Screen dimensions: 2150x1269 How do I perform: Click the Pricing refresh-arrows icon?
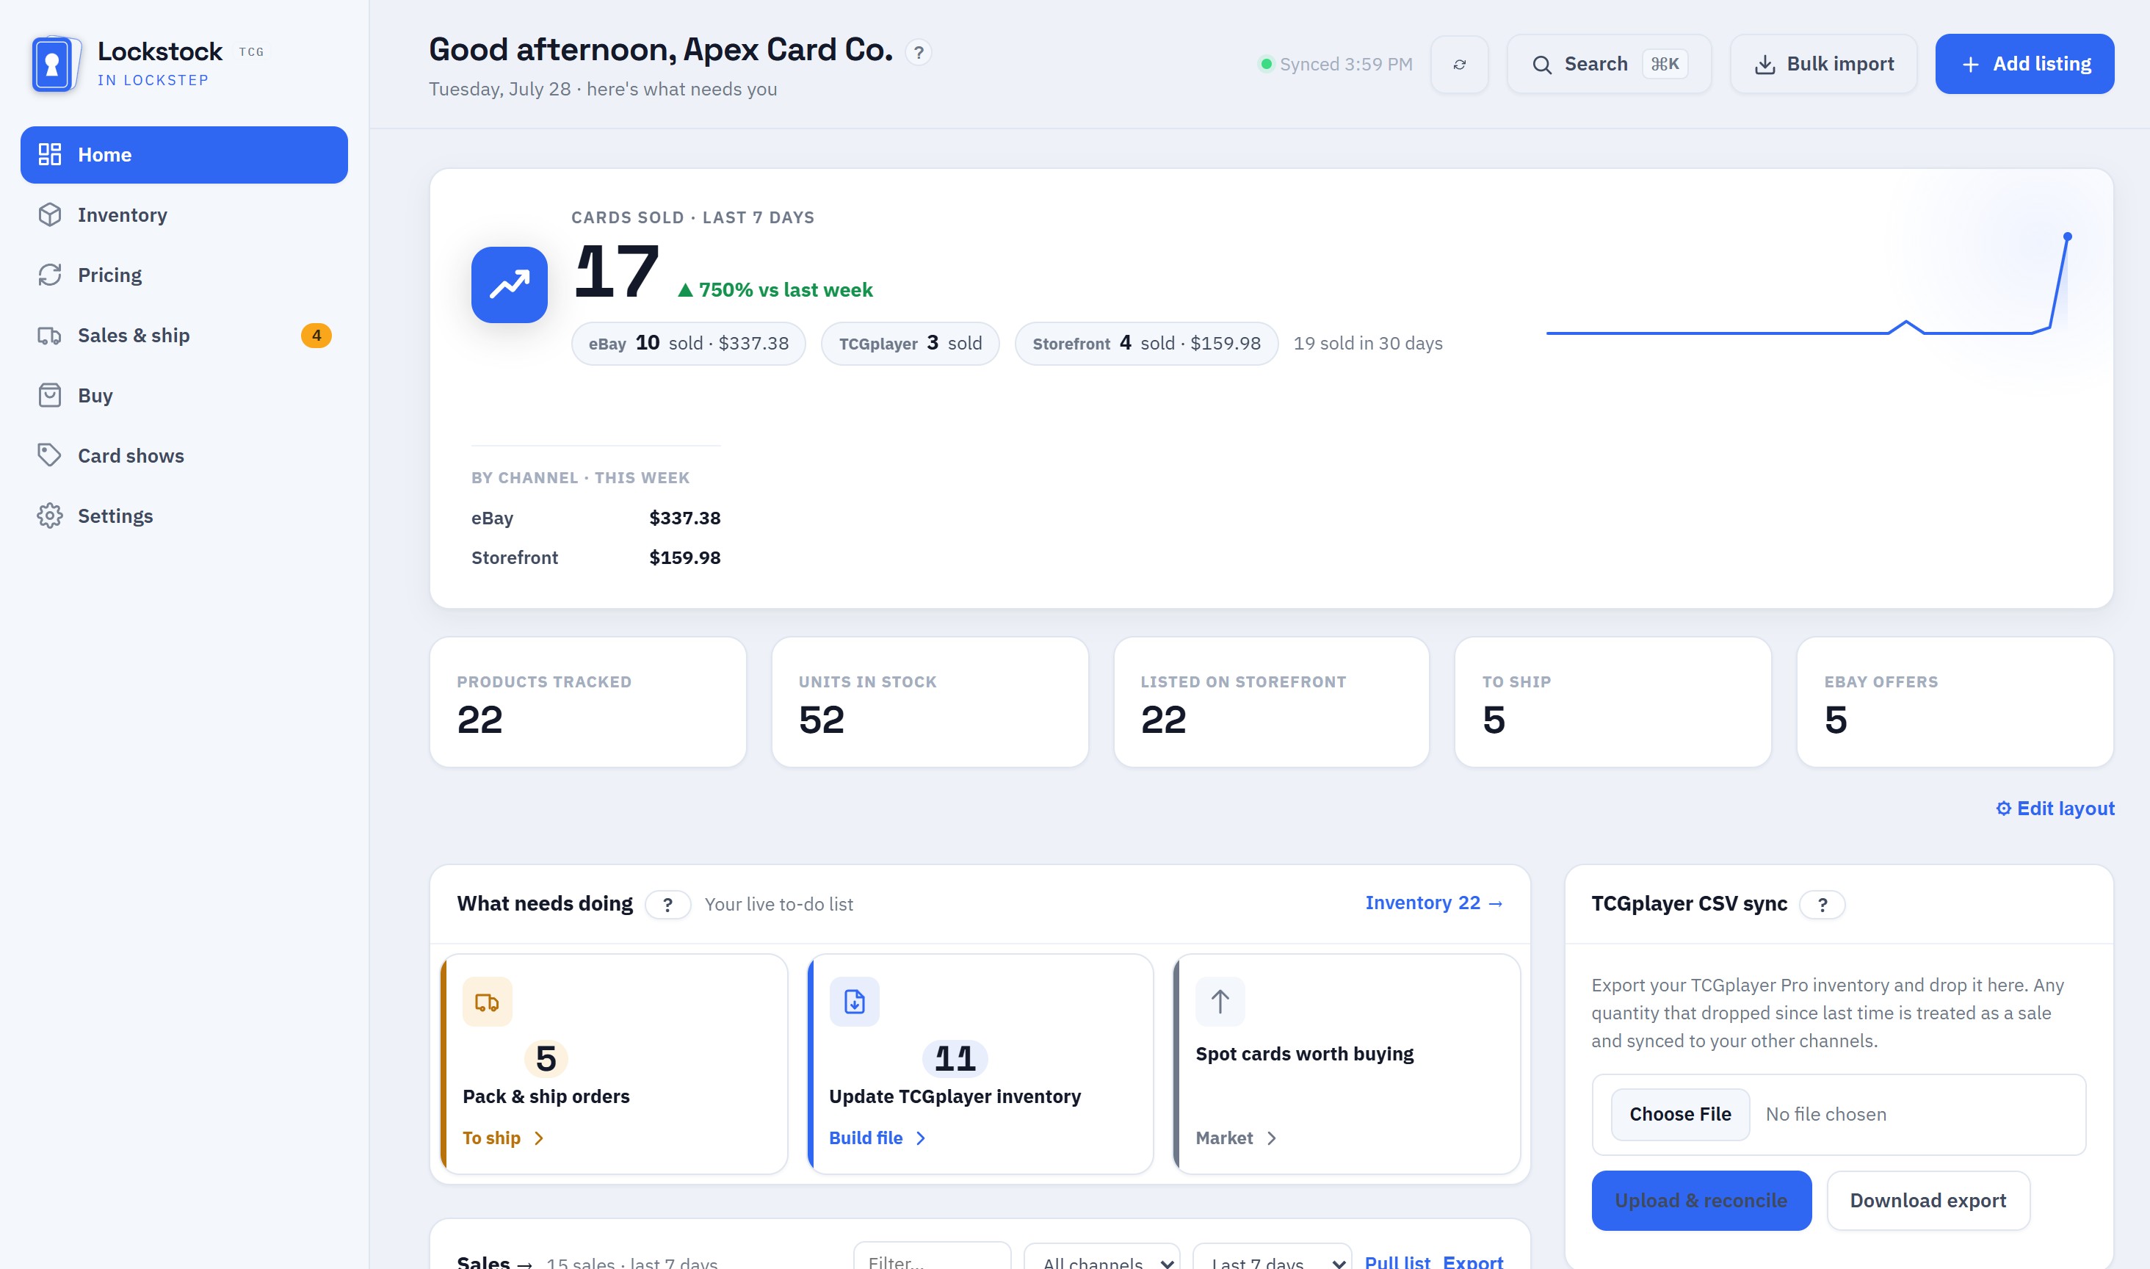point(50,275)
